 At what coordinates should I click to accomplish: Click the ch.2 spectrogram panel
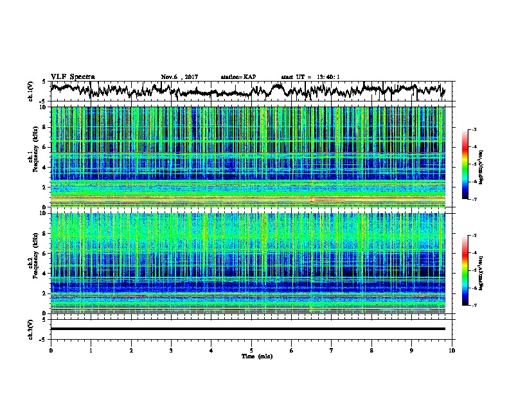(x=248, y=263)
